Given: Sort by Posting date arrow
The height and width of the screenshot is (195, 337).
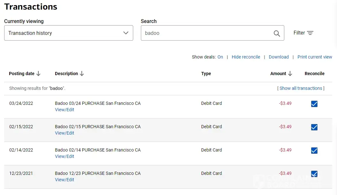Looking at the screenshot, I should coord(38,74).
